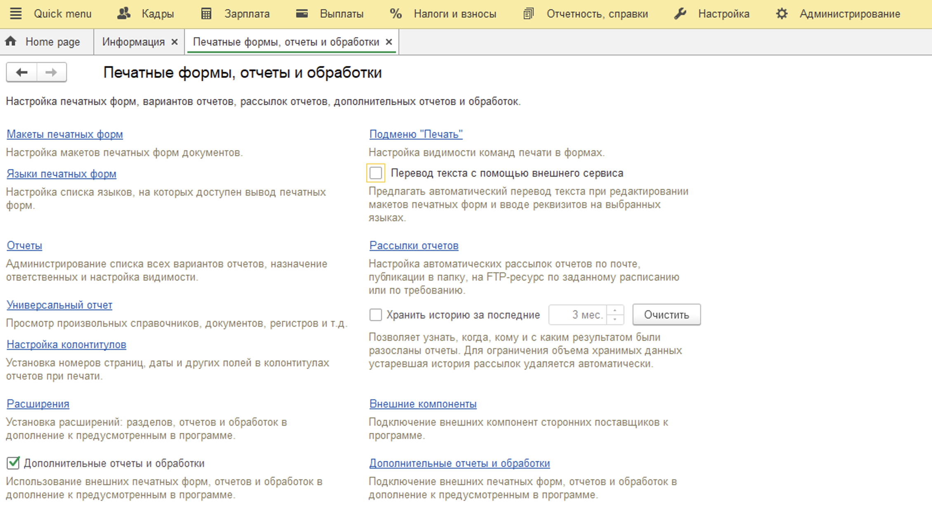Viewport: 932px width, 519px height.
Task: Uncheck Дополнительные отчеты и обработки checkbox
Action: [13, 463]
